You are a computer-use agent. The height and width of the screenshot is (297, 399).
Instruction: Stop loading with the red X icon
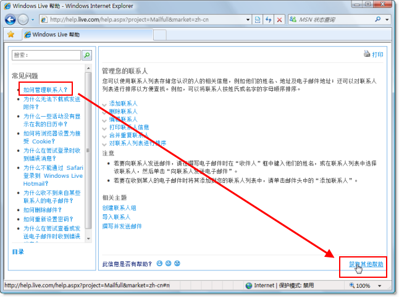point(279,20)
